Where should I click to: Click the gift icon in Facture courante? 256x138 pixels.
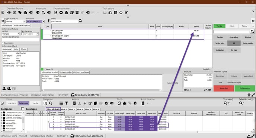pyautogui.click(x=77, y=13)
